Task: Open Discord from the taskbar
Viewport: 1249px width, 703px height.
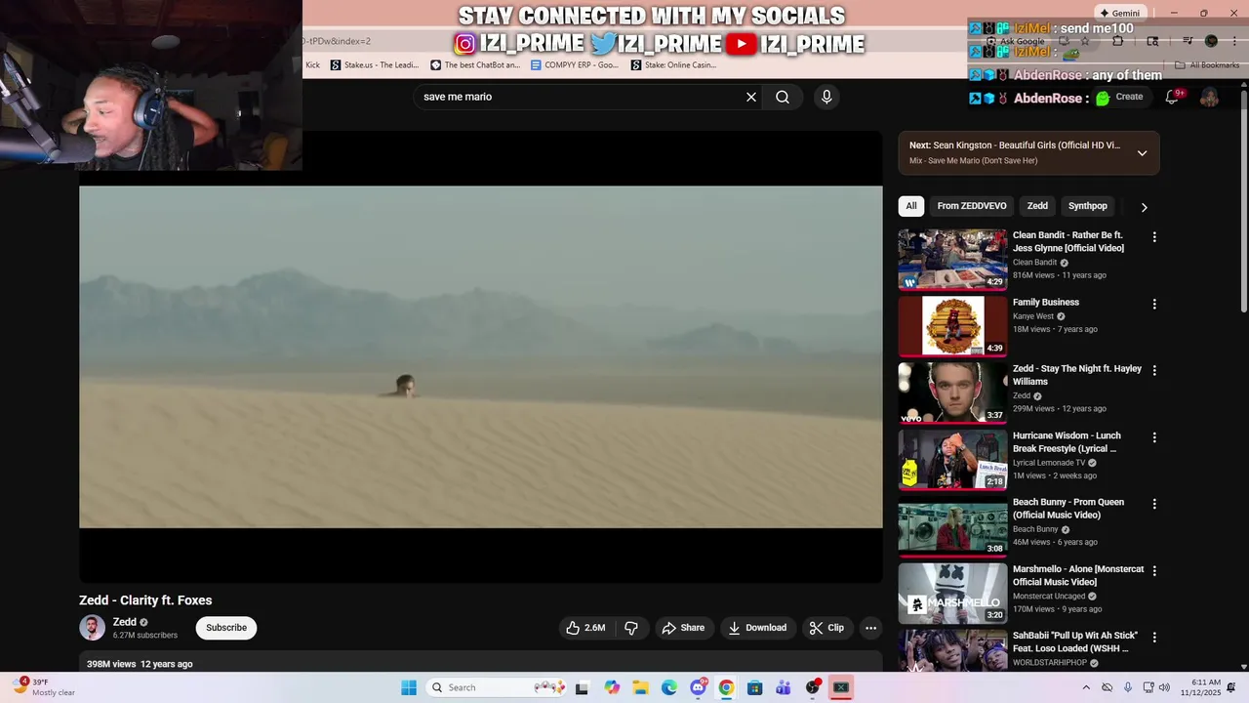Action: click(x=698, y=687)
